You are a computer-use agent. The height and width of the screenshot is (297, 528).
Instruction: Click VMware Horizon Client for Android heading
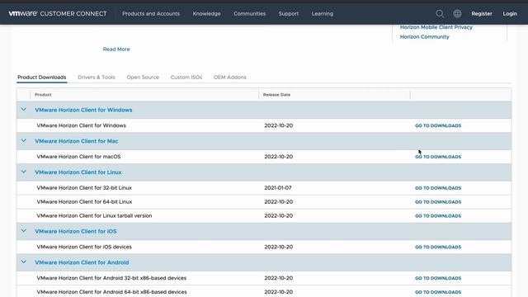pos(82,262)
